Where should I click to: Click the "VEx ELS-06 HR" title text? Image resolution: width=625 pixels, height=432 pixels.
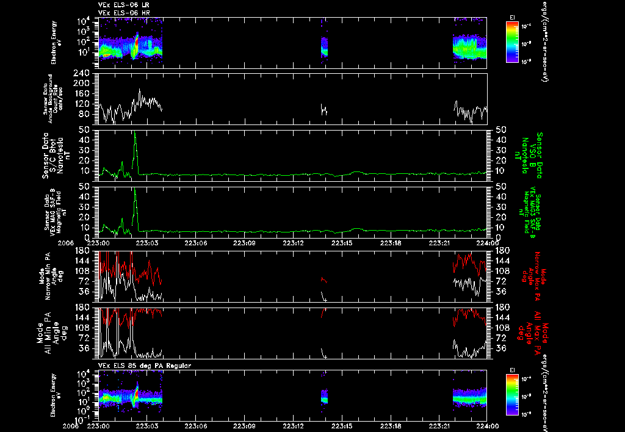tap(123, 13)
